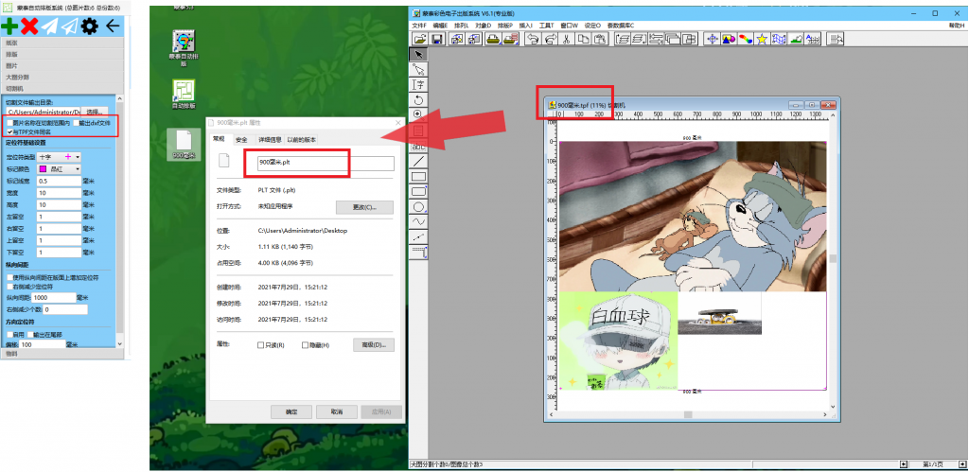Select the 900毫米 file on desktop

click(x=185, y=145)
